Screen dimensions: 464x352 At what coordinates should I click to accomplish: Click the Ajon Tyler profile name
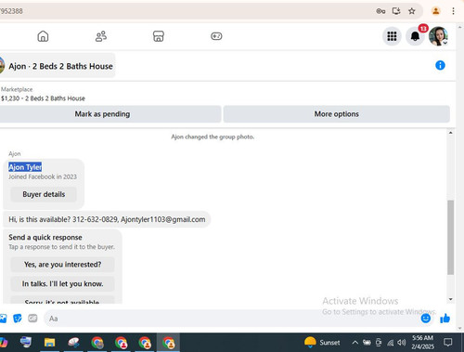(x=25, y=167)
